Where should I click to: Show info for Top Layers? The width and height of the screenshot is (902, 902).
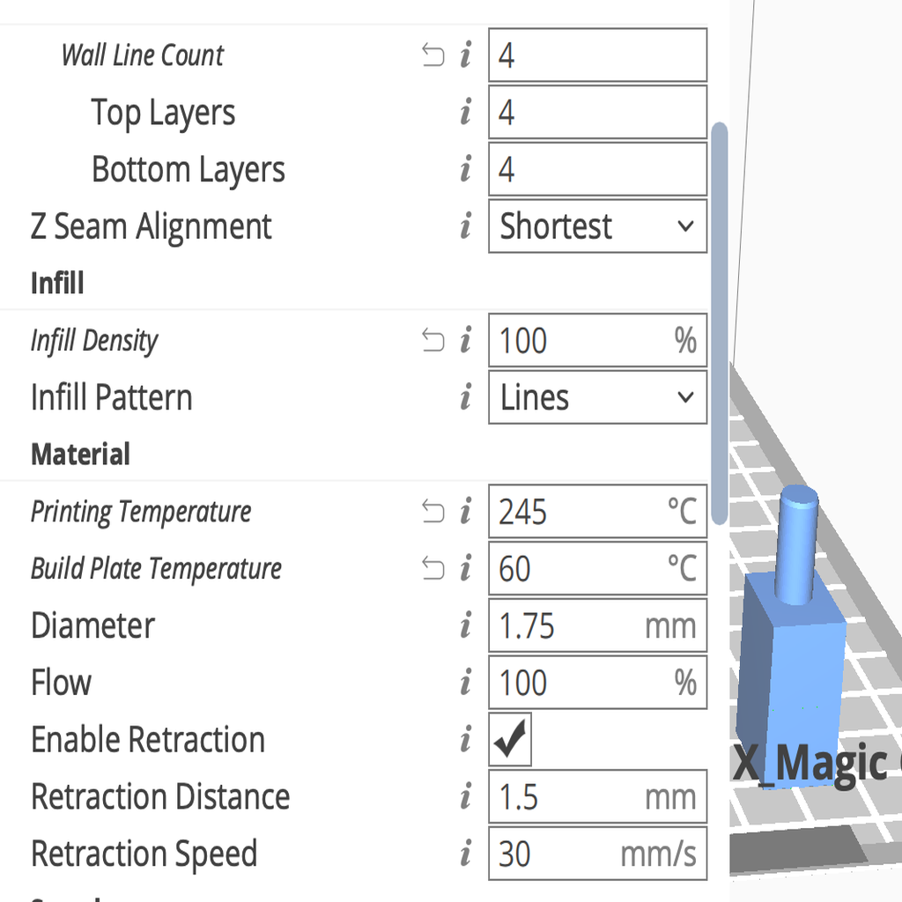click(466, 112)
